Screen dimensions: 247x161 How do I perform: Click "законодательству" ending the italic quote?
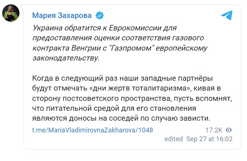(x=66, y=58)
